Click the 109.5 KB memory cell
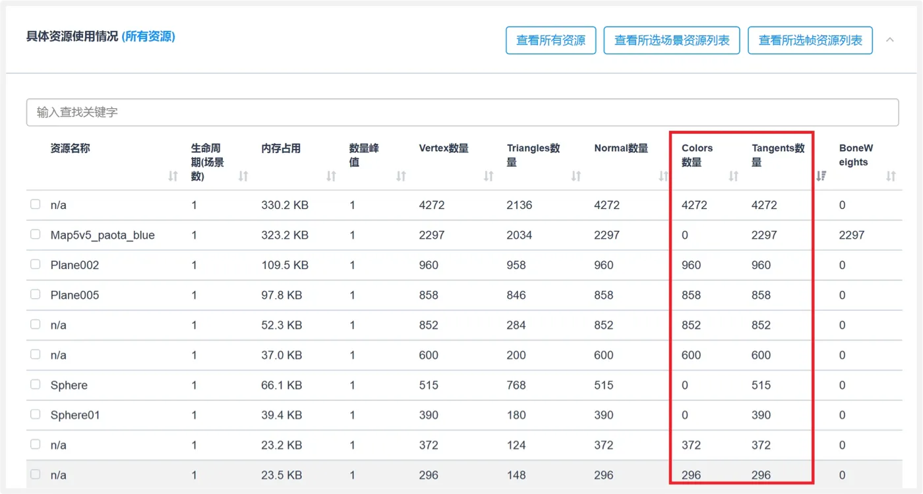 click(x=285, y=265)
